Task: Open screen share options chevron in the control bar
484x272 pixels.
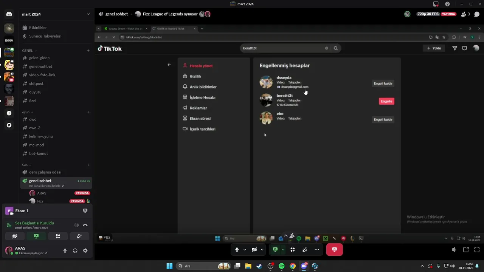Action: (x=283, y=250)
